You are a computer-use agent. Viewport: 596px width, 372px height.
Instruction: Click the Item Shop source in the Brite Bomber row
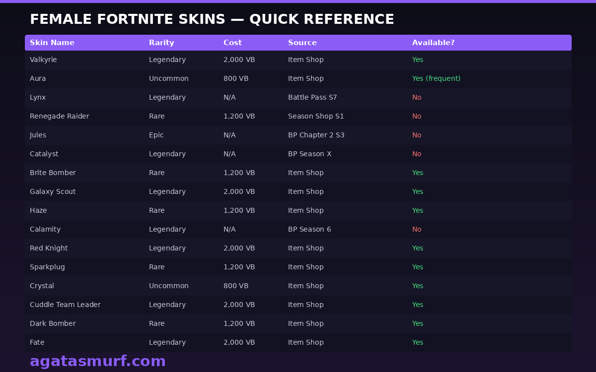pos(306,173)
